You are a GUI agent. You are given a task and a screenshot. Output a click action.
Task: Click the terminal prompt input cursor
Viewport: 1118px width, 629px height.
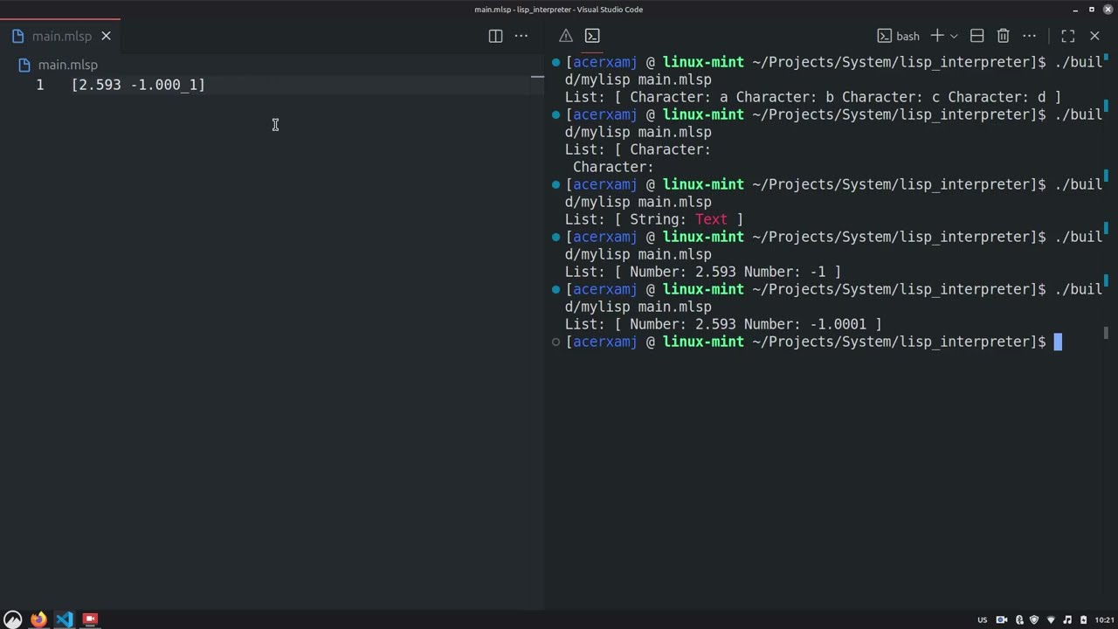(1058, 342)
